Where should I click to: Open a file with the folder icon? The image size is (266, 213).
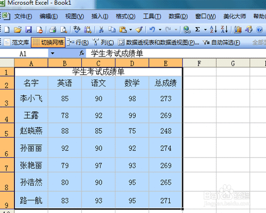click(18, 29)
